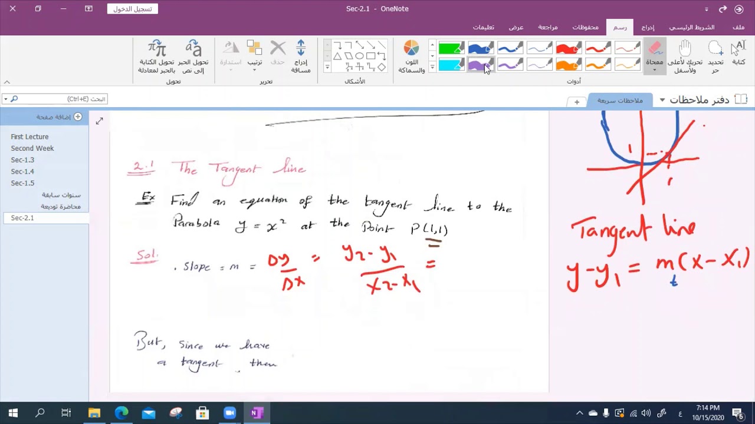755x424 pixels.
Task: Open the Review tab (مراجعة)
Action: 548,27
